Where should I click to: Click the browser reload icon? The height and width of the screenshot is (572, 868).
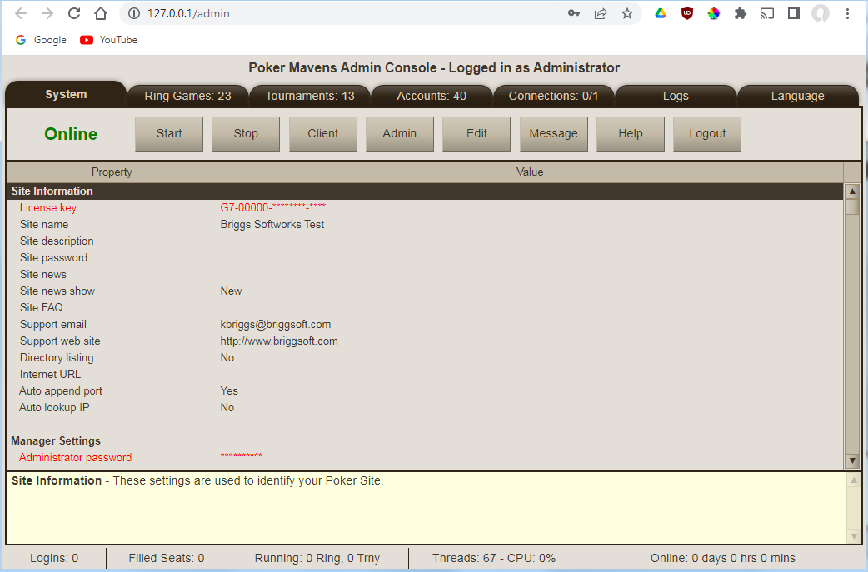coord(74,13)
